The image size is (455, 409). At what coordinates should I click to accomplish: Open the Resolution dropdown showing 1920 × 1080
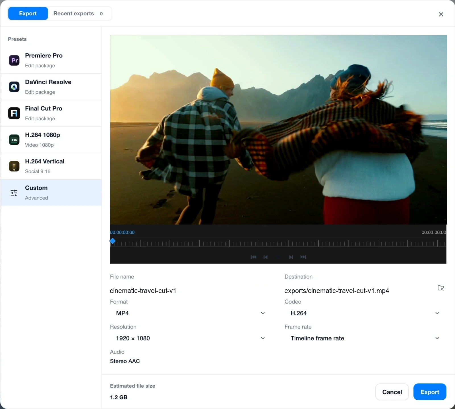(x=191, y=338)
